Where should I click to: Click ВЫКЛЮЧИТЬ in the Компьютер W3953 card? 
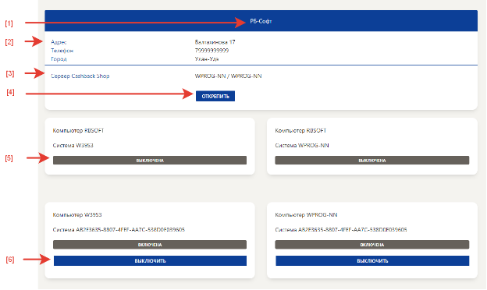[150, 261]
